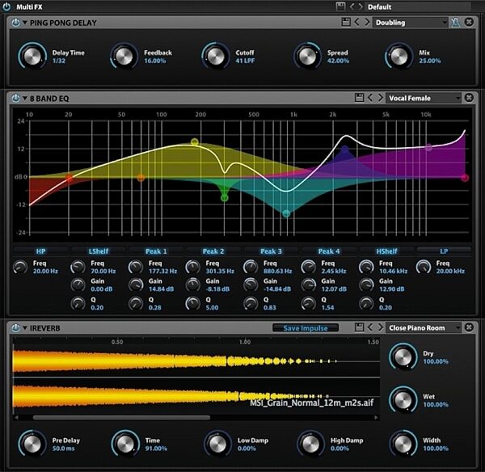Click scroll right arrow under impulse waveform

click(x=376, y=418)
